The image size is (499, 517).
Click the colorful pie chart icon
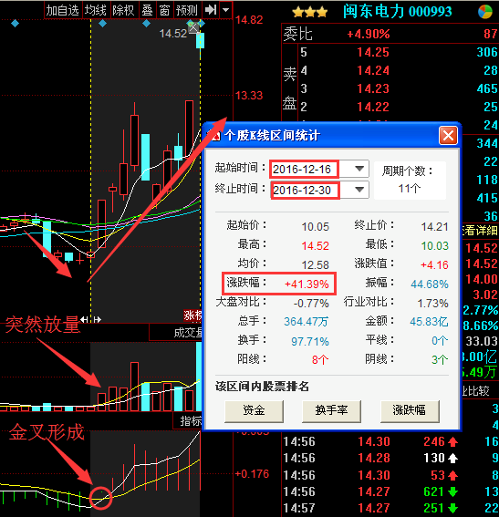(x=484, y=12)
